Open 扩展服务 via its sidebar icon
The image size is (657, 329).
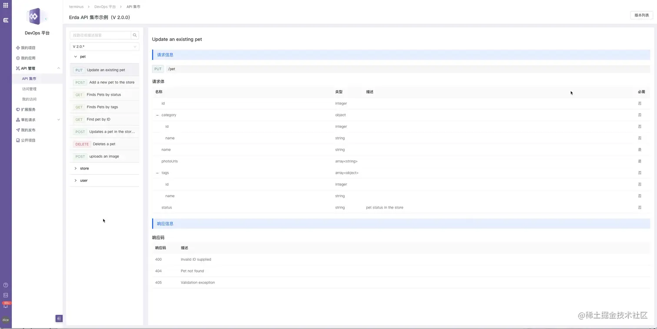coord(18,110)
